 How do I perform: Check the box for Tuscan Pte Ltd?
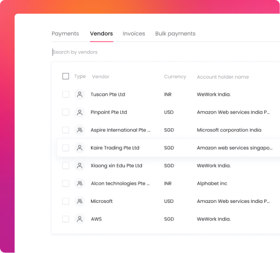point(65,94)
